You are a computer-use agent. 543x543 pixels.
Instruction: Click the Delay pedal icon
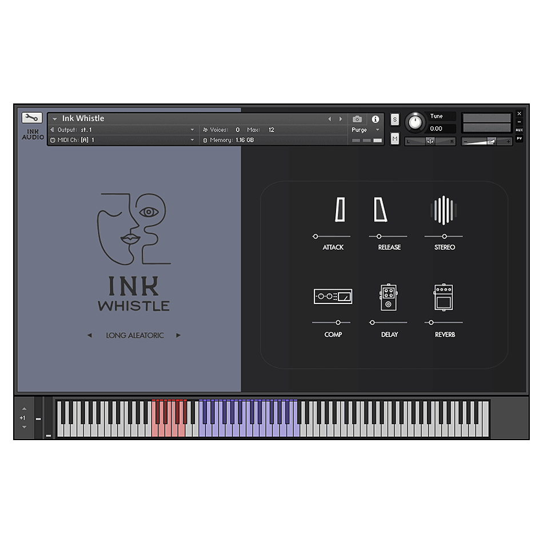coord(389,297)
